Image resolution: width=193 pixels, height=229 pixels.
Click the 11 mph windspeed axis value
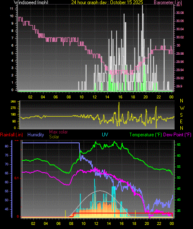tap(11, 9)
